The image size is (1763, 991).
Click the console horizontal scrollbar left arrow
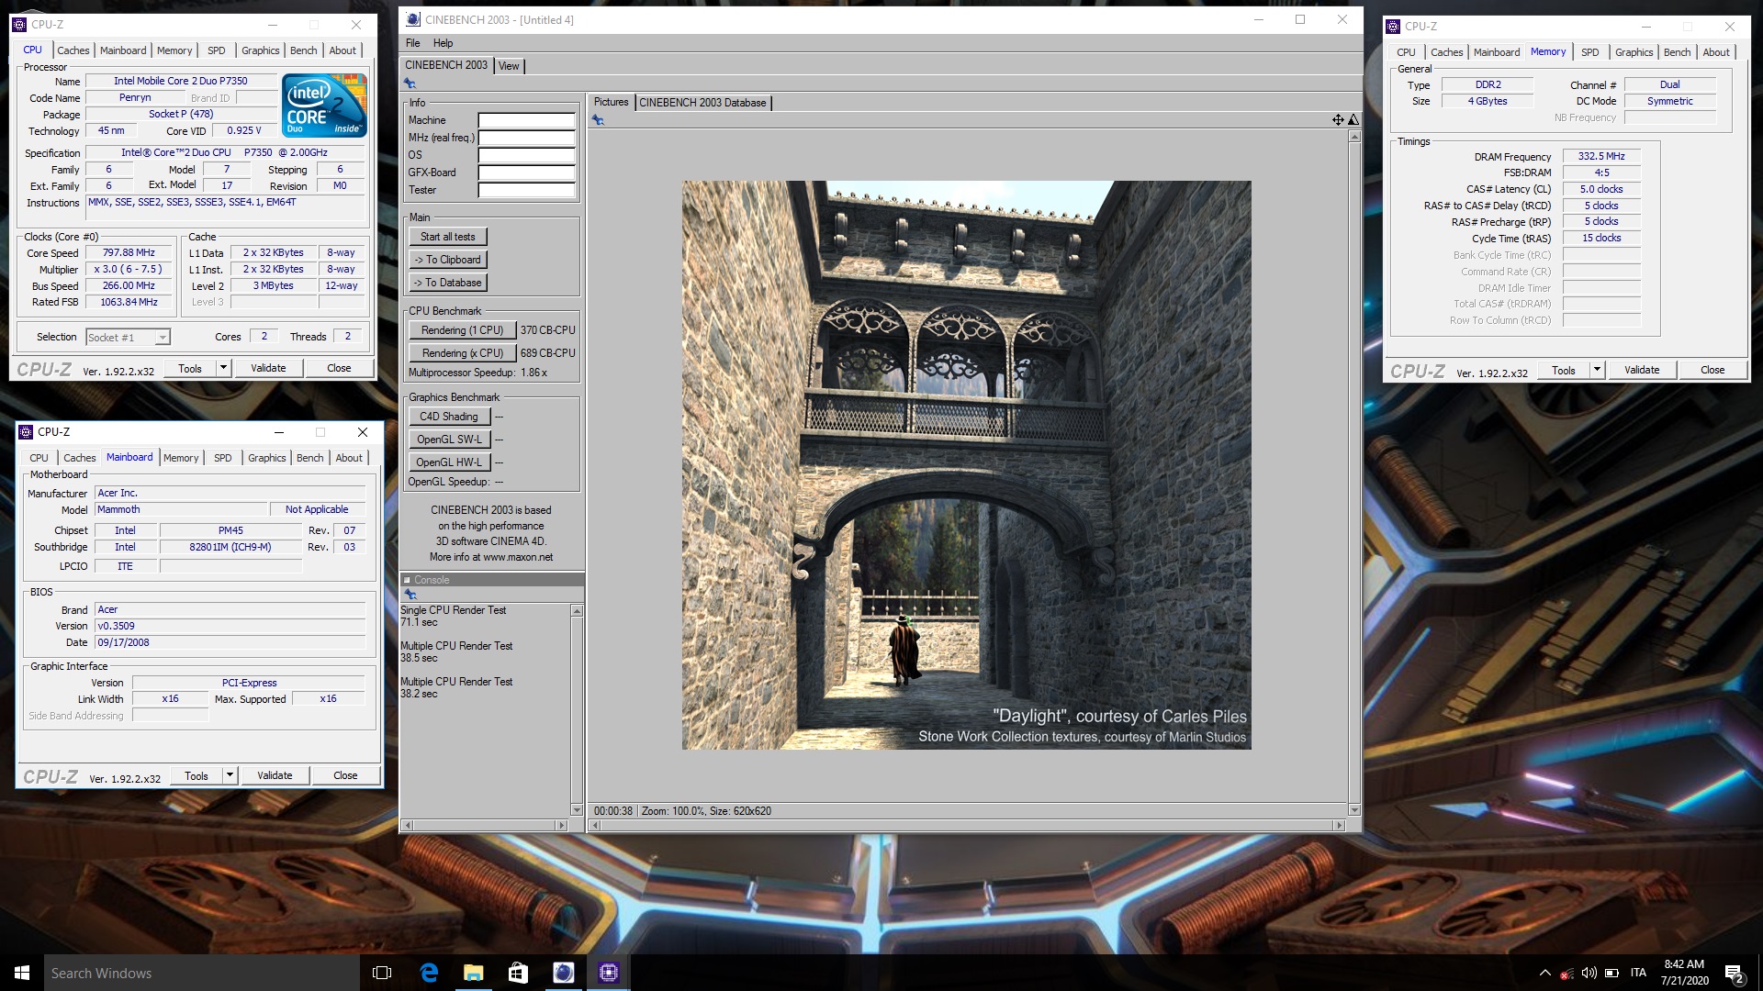[x=408, y=826]
